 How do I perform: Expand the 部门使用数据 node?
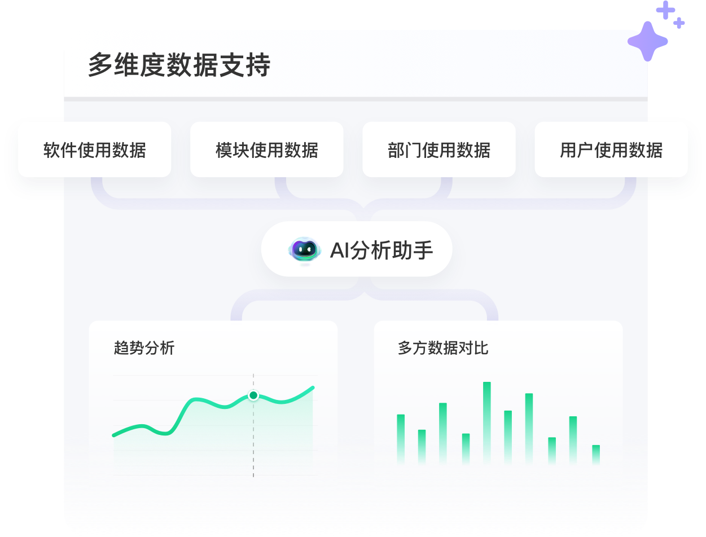click(440, 149)
